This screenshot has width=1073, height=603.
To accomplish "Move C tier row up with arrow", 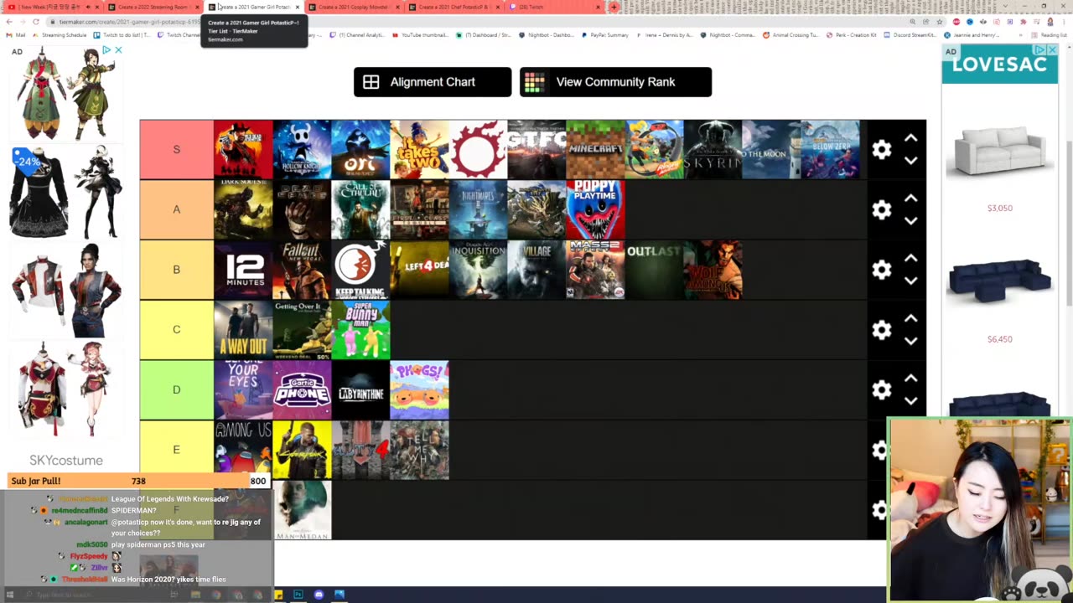I will coord(911,319).
